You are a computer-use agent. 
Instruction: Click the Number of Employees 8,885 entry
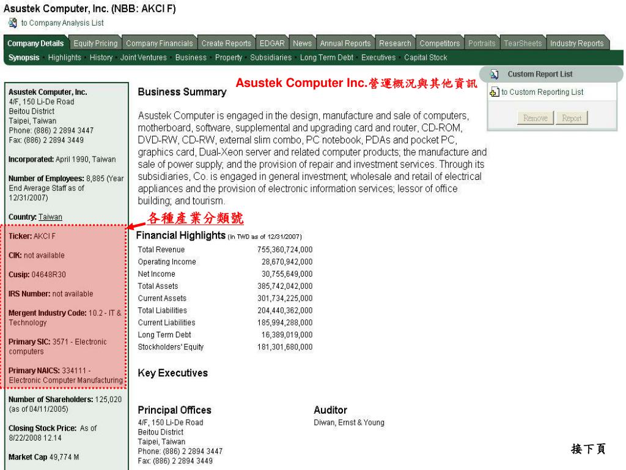(x=66, y=188)
